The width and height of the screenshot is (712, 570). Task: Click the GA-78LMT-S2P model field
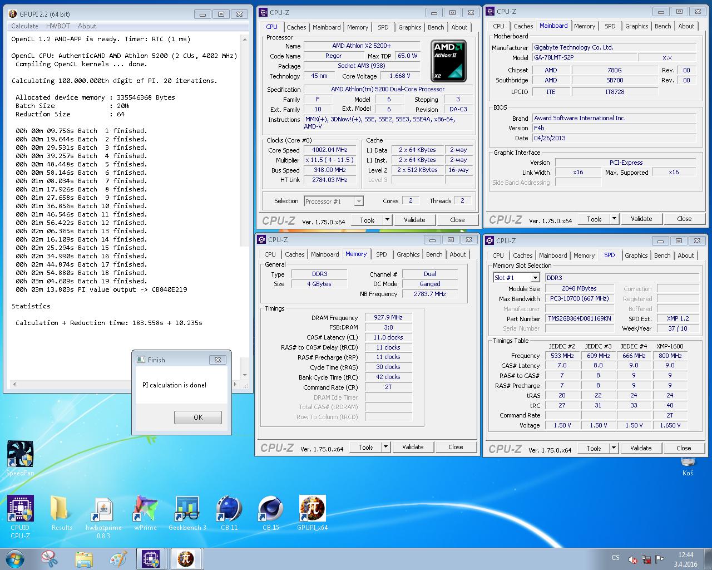tap(585, 57)
